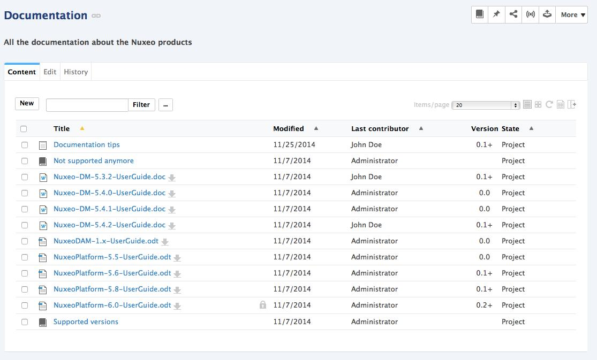Click the Documentation page title

(x=46, y=15)
